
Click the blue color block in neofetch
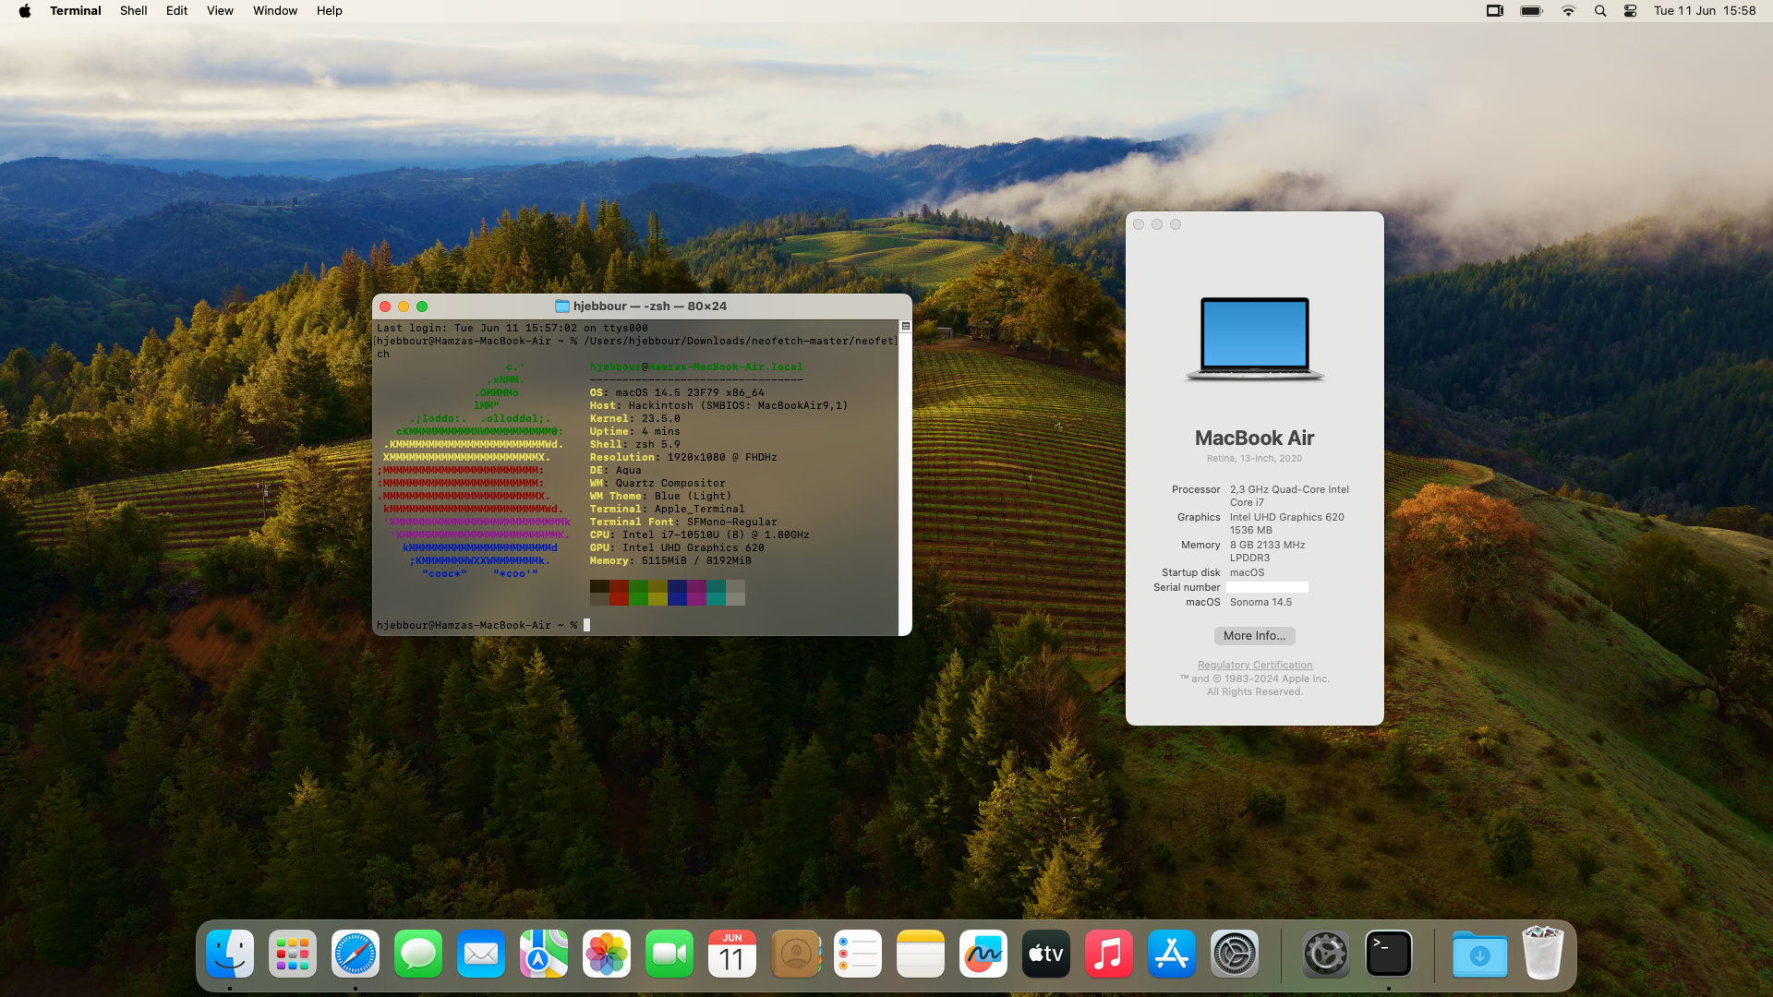coord(677,593)
